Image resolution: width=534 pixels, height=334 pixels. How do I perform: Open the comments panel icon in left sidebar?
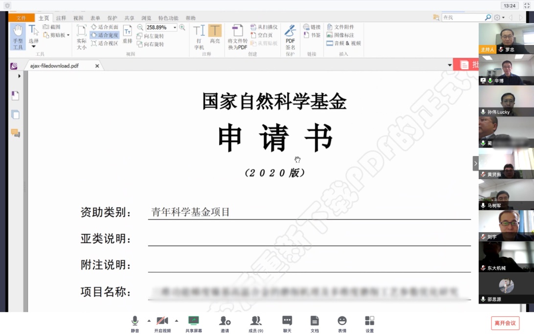pyautogui.click(x=15, y=133)
